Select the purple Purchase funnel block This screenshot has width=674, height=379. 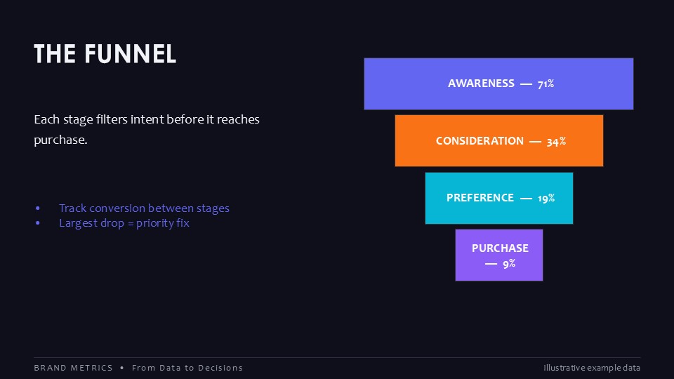click(499, 255)
